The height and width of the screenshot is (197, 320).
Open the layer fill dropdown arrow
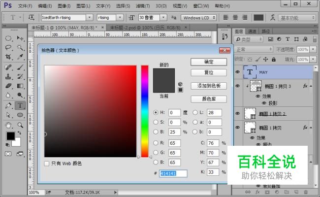(x=313, y=60)
